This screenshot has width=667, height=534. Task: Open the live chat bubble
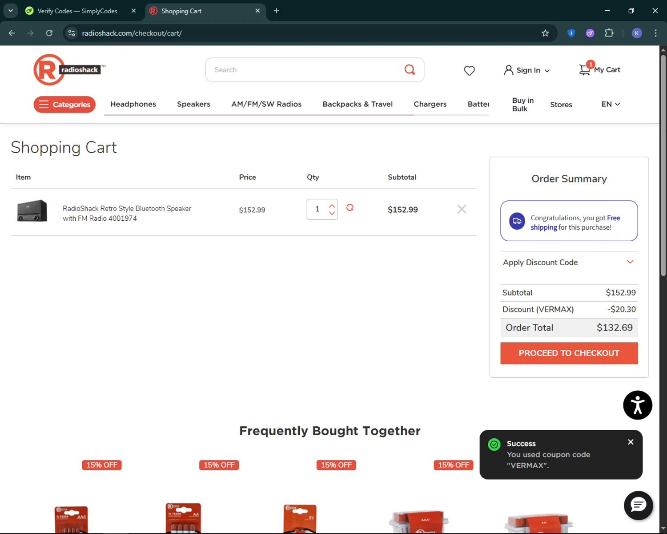coord(638,505)
